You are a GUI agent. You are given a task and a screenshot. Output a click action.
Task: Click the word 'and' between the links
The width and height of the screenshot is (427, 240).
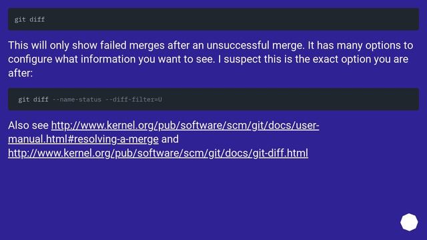(170, 139)
